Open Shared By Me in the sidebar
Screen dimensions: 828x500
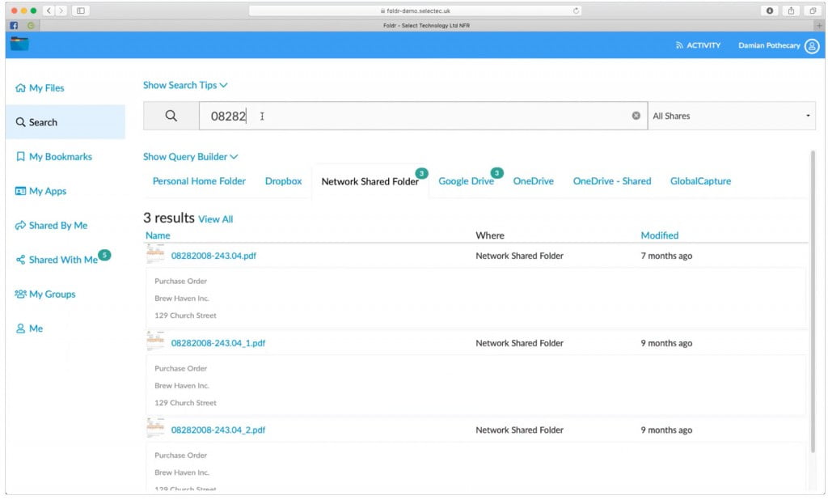[52, 225]
